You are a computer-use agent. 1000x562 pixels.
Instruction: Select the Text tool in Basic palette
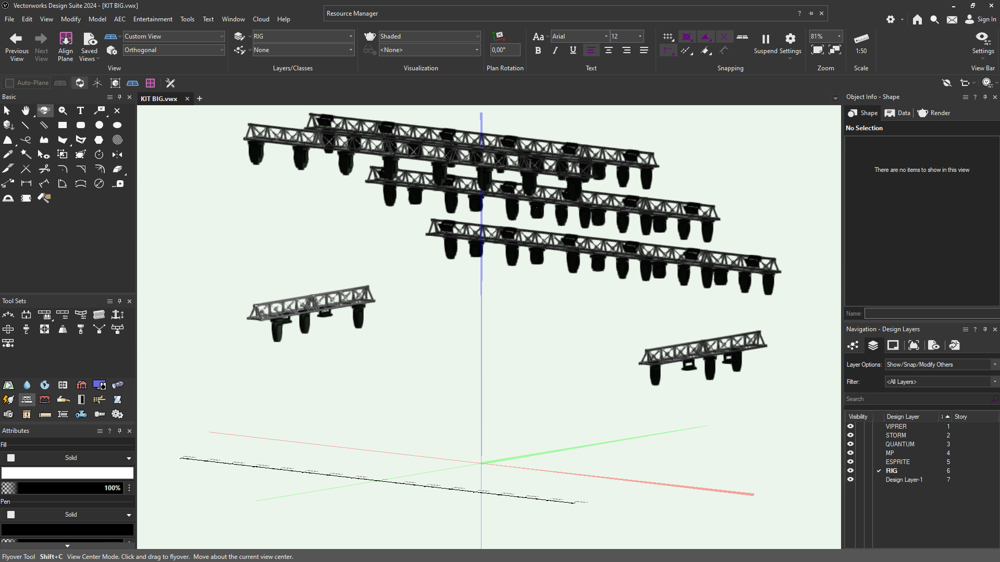[80, 110]
